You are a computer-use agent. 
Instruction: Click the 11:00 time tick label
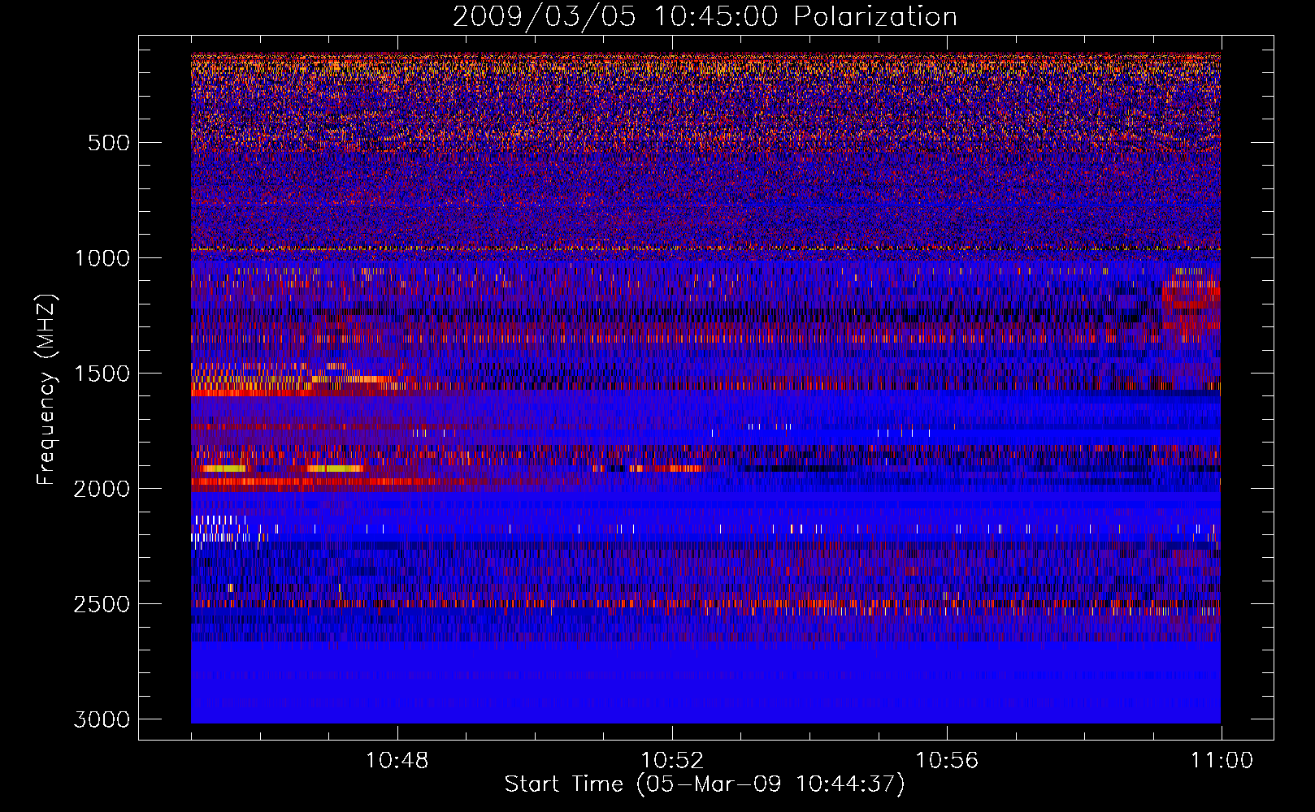coord(1222,761)
